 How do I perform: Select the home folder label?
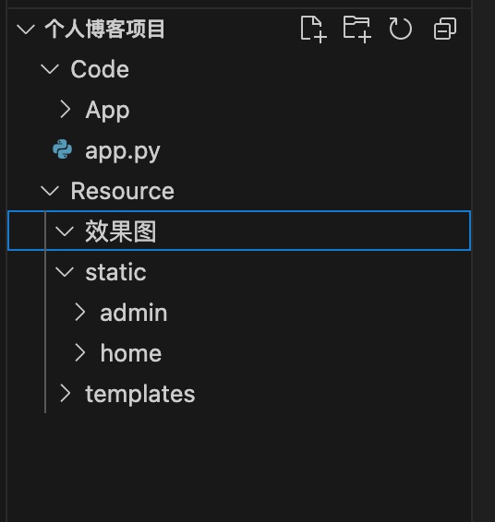(x=131, y=353)
